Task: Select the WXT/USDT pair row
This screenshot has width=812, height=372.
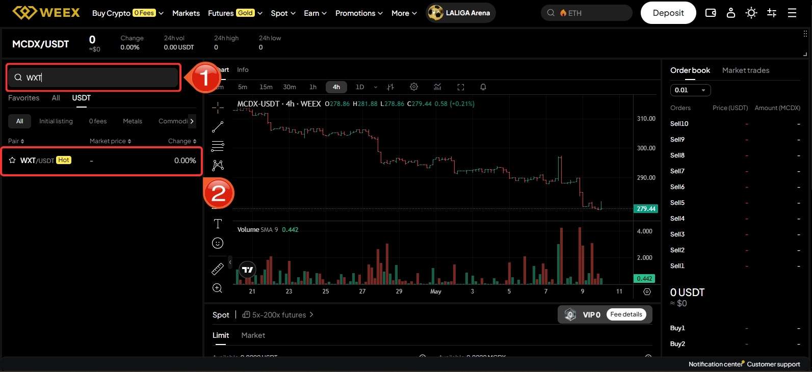Action: coord(101,161)
